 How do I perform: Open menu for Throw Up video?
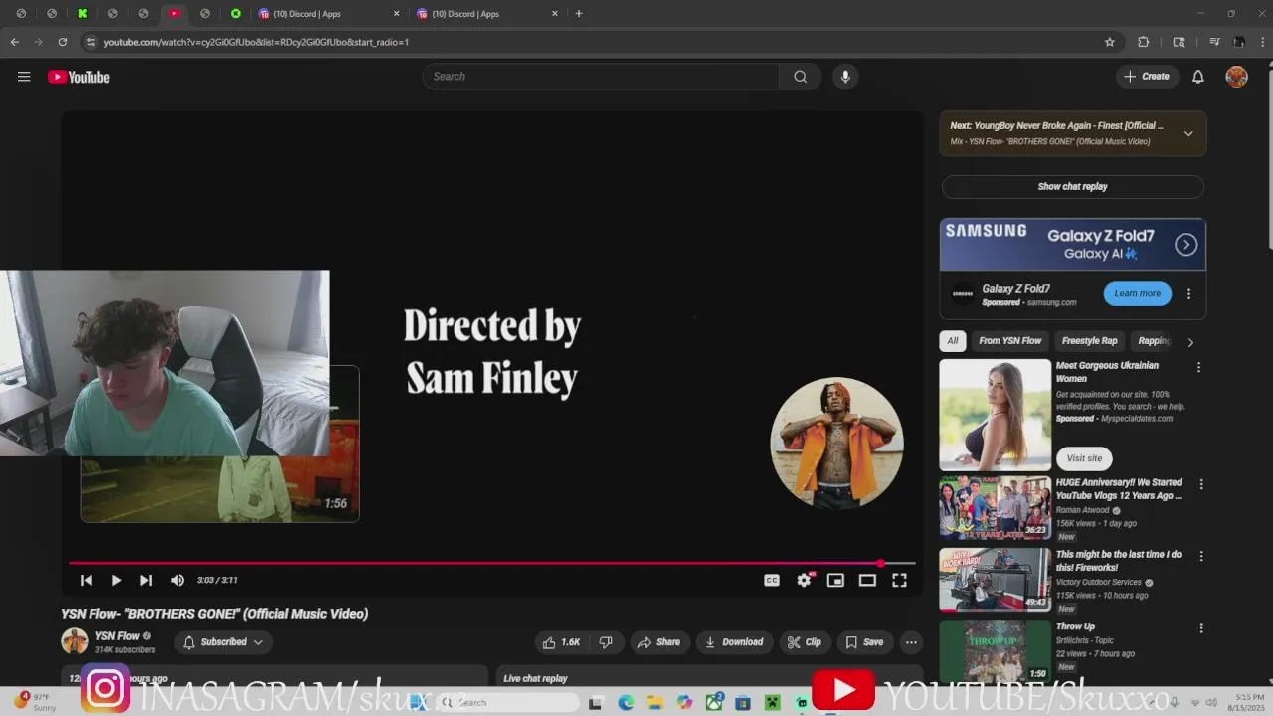(1201, 627)
